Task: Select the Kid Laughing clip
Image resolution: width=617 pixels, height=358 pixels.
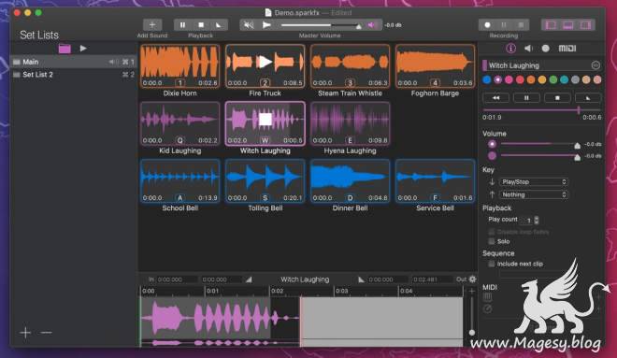Action: click(179, 123)
